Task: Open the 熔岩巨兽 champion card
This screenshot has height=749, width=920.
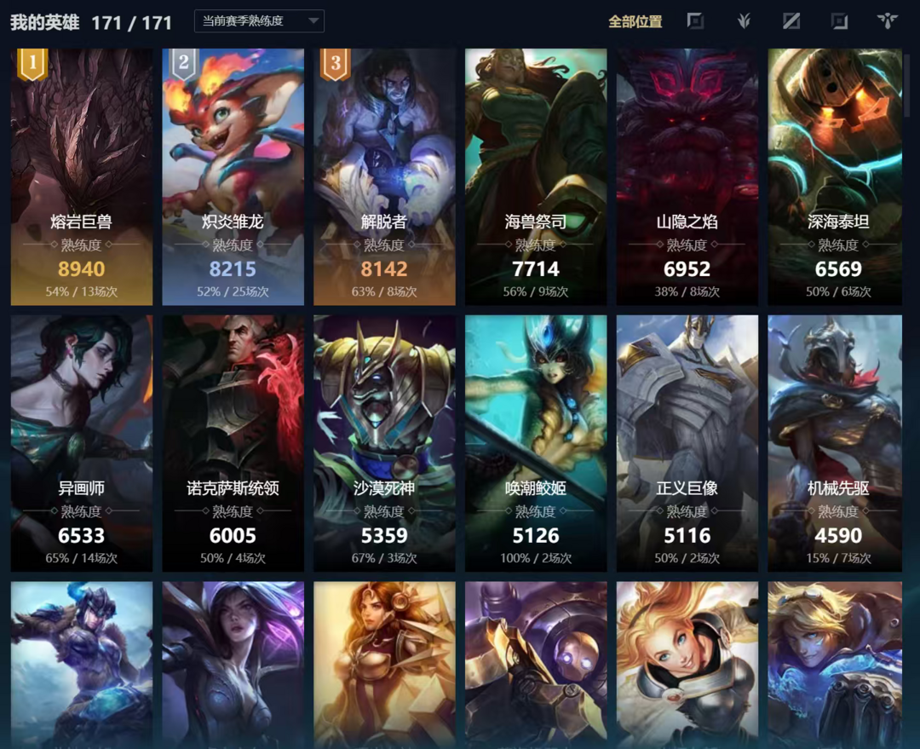Action: coord(82,176)
